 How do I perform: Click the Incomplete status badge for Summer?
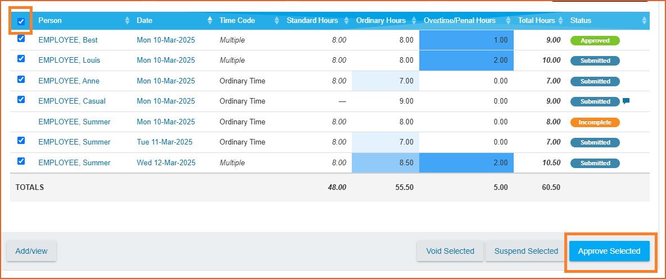coord(595,122)
